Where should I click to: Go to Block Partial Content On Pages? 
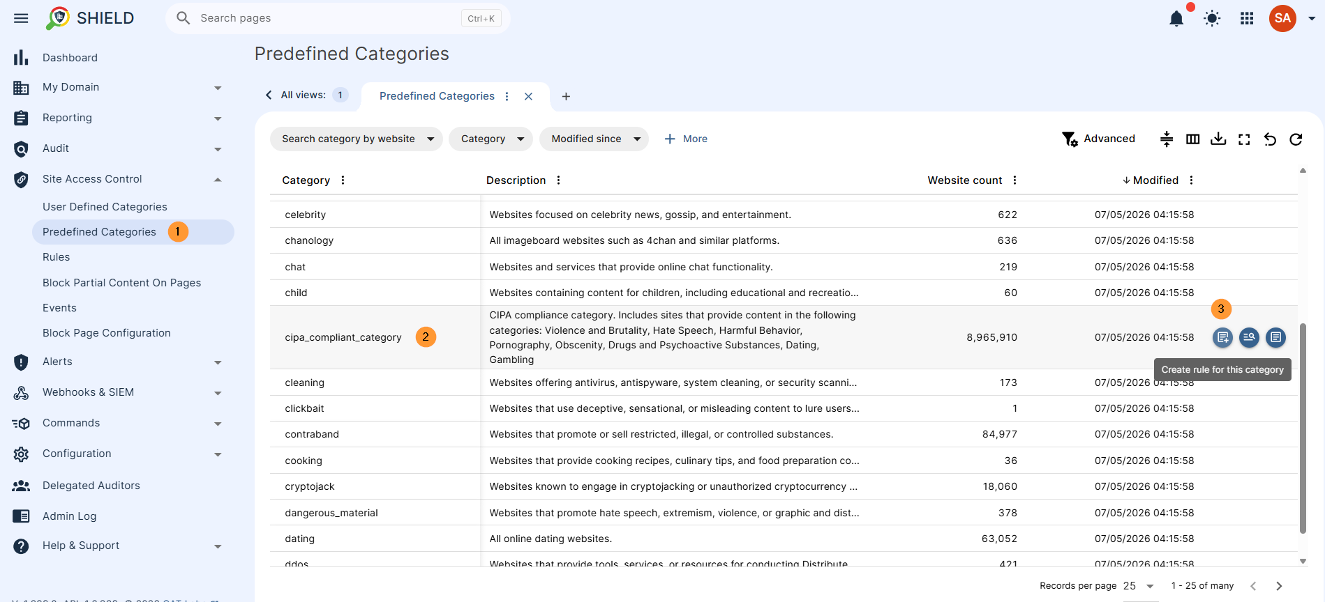(x=121, y=283)
